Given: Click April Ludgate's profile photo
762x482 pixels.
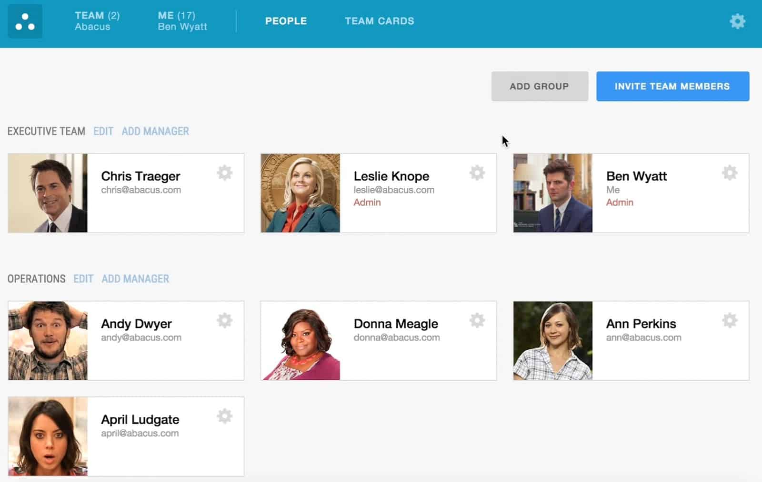Looking at the screenshot, I should point(48,436).
